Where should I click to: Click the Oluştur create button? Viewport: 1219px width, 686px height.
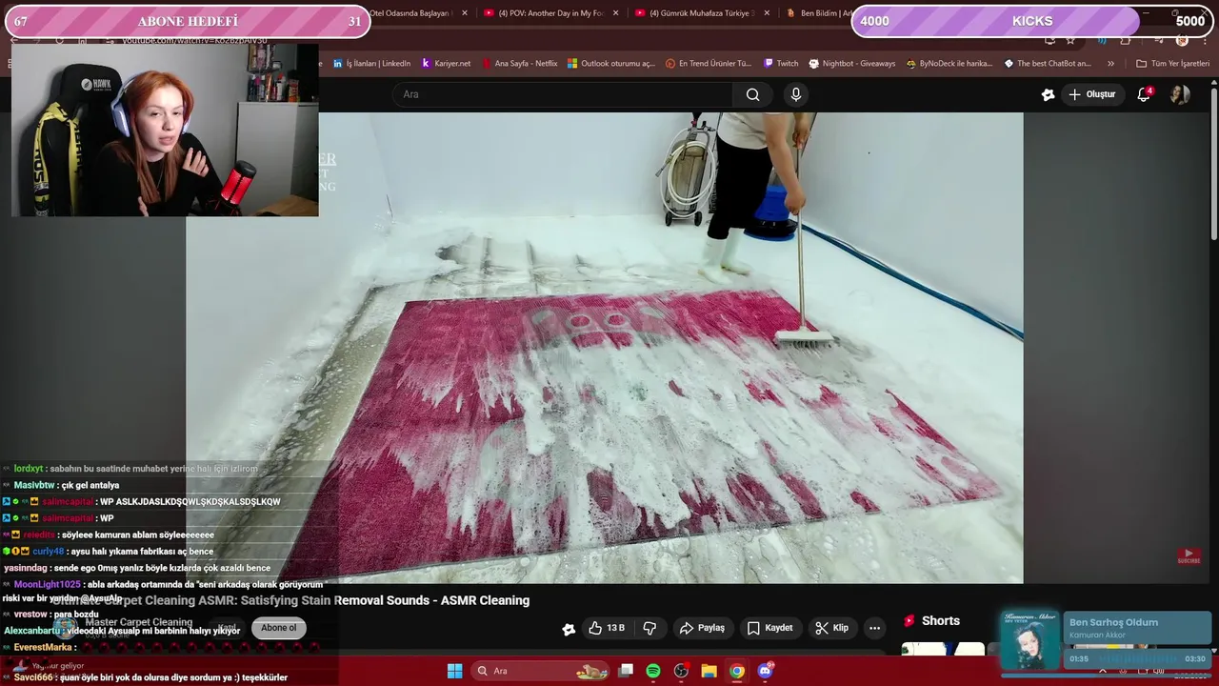(x=1091, y=94)
